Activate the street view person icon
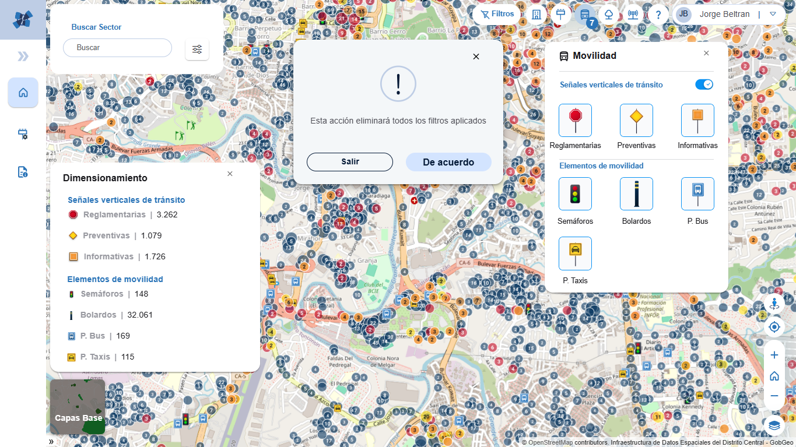The height and width of the screenshot is (447, 796). (x=774, y=304)
